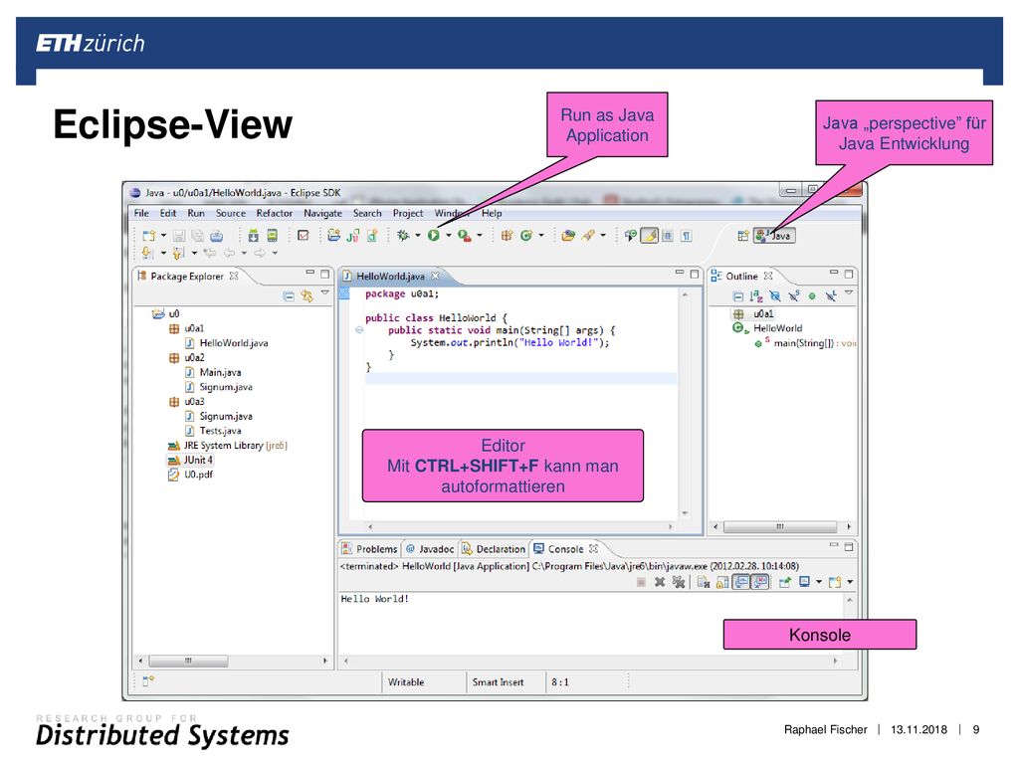Open the Open Console dropdown arrow
The image size is (1019, 764).
(850, 582)
